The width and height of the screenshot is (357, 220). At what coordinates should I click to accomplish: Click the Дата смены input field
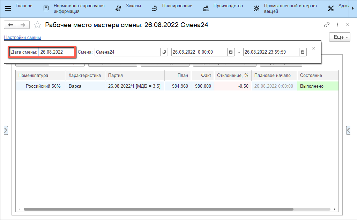pos(56,52)
